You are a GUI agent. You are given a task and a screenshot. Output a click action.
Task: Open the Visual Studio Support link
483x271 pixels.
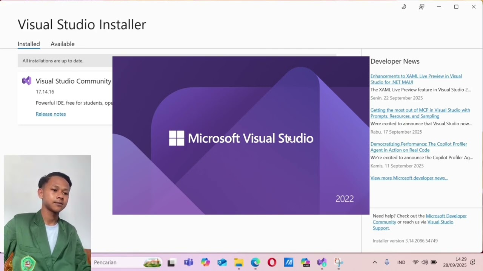coord(413,225)
